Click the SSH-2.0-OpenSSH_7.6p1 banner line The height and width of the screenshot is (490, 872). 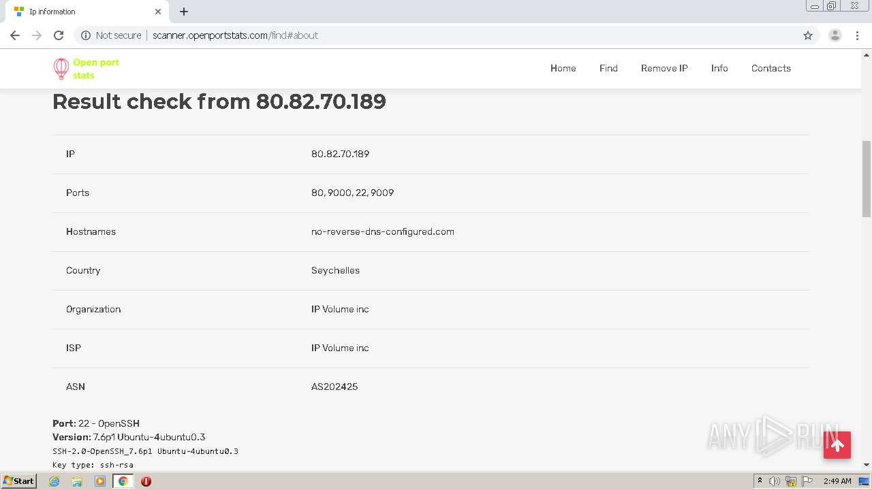coord(145,451)
